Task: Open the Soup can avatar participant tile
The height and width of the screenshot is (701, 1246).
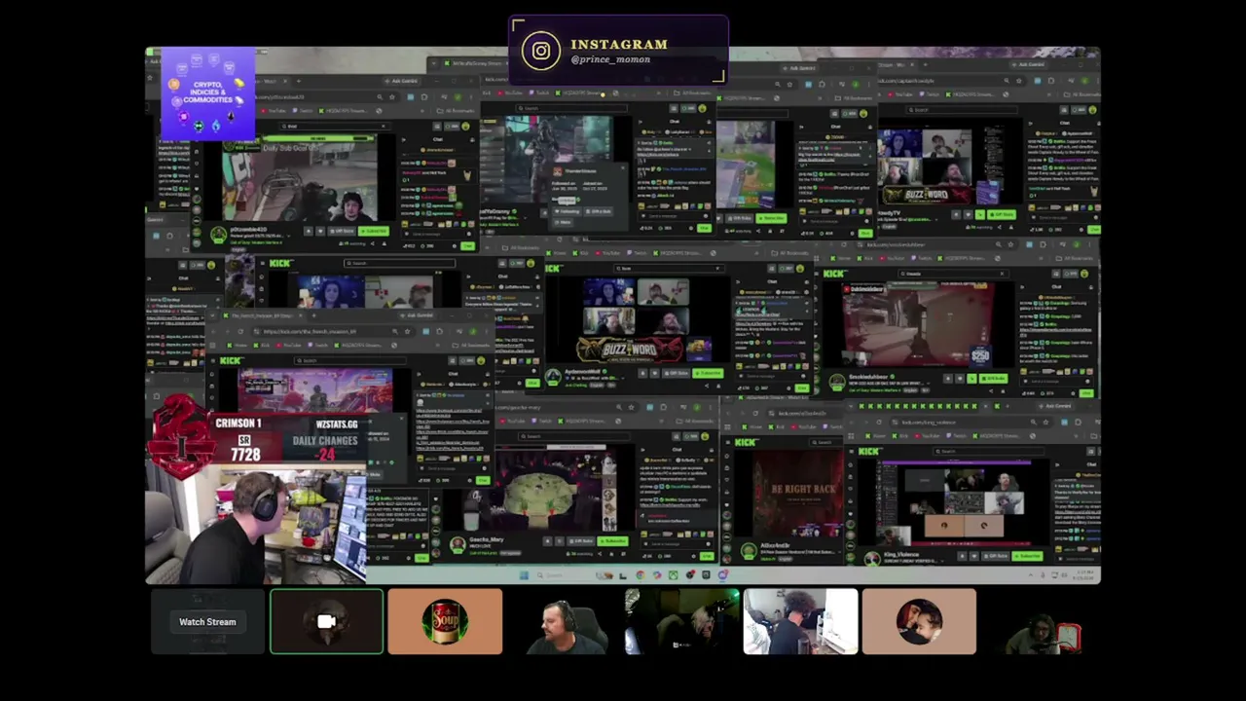Action: 445,622
